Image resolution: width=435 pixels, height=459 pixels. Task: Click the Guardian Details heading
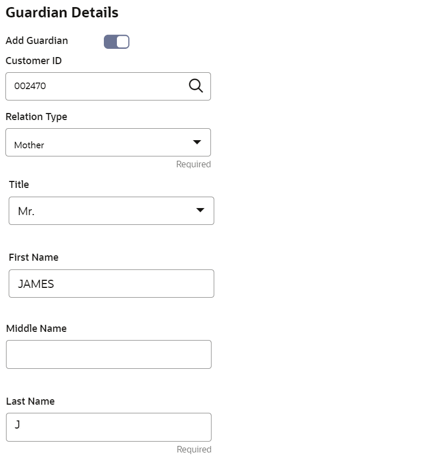click(x=62, y=13)
